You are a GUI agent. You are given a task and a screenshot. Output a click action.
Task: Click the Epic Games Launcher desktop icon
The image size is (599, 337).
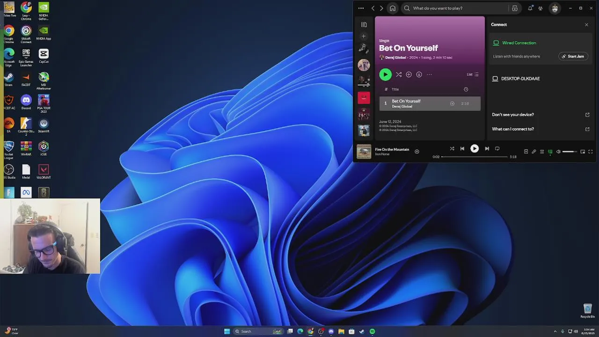tap(26, 58)
